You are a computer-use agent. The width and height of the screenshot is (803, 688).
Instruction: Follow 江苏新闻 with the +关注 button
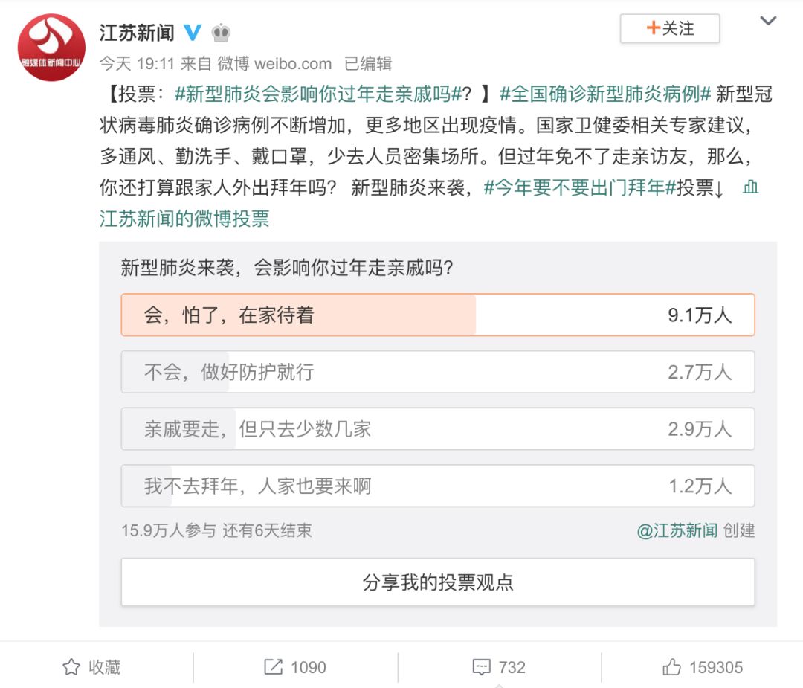tap(669, 29)
